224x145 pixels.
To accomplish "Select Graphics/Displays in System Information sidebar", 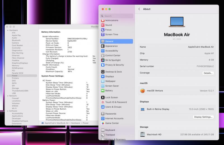I will (20, 63).
